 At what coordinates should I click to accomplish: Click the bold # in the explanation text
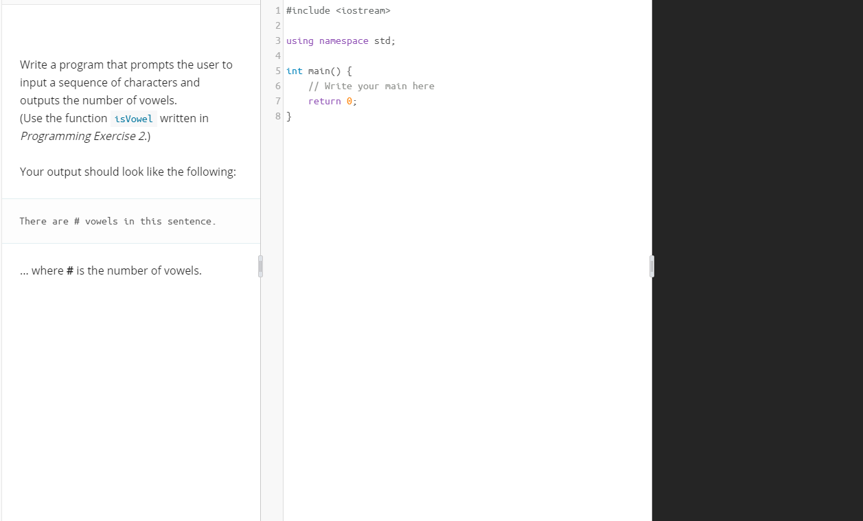coord(69,270)
